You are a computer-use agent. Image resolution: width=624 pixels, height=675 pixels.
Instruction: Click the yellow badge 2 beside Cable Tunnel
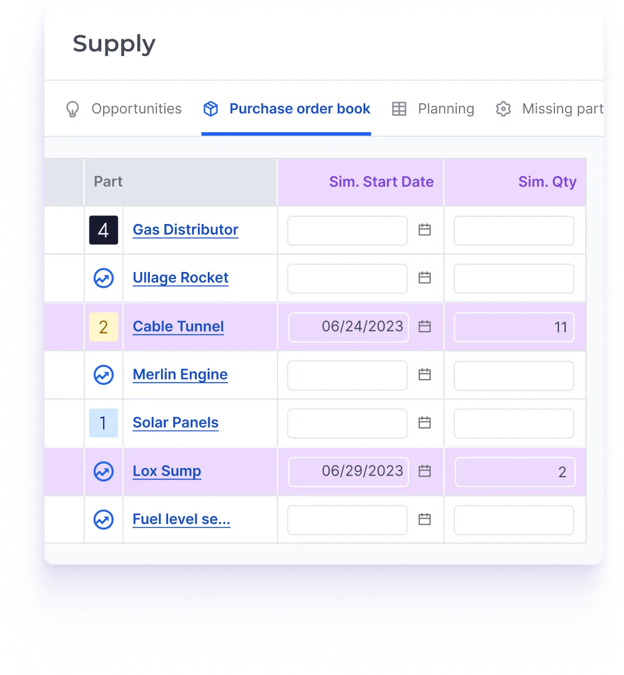[x=104, y=327]
